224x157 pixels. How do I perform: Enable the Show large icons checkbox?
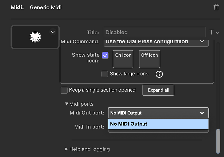tap(105, 74)
